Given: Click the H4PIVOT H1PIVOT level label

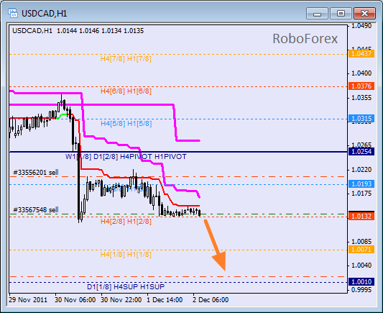Looking at the screenshot, I should (153, 157).
